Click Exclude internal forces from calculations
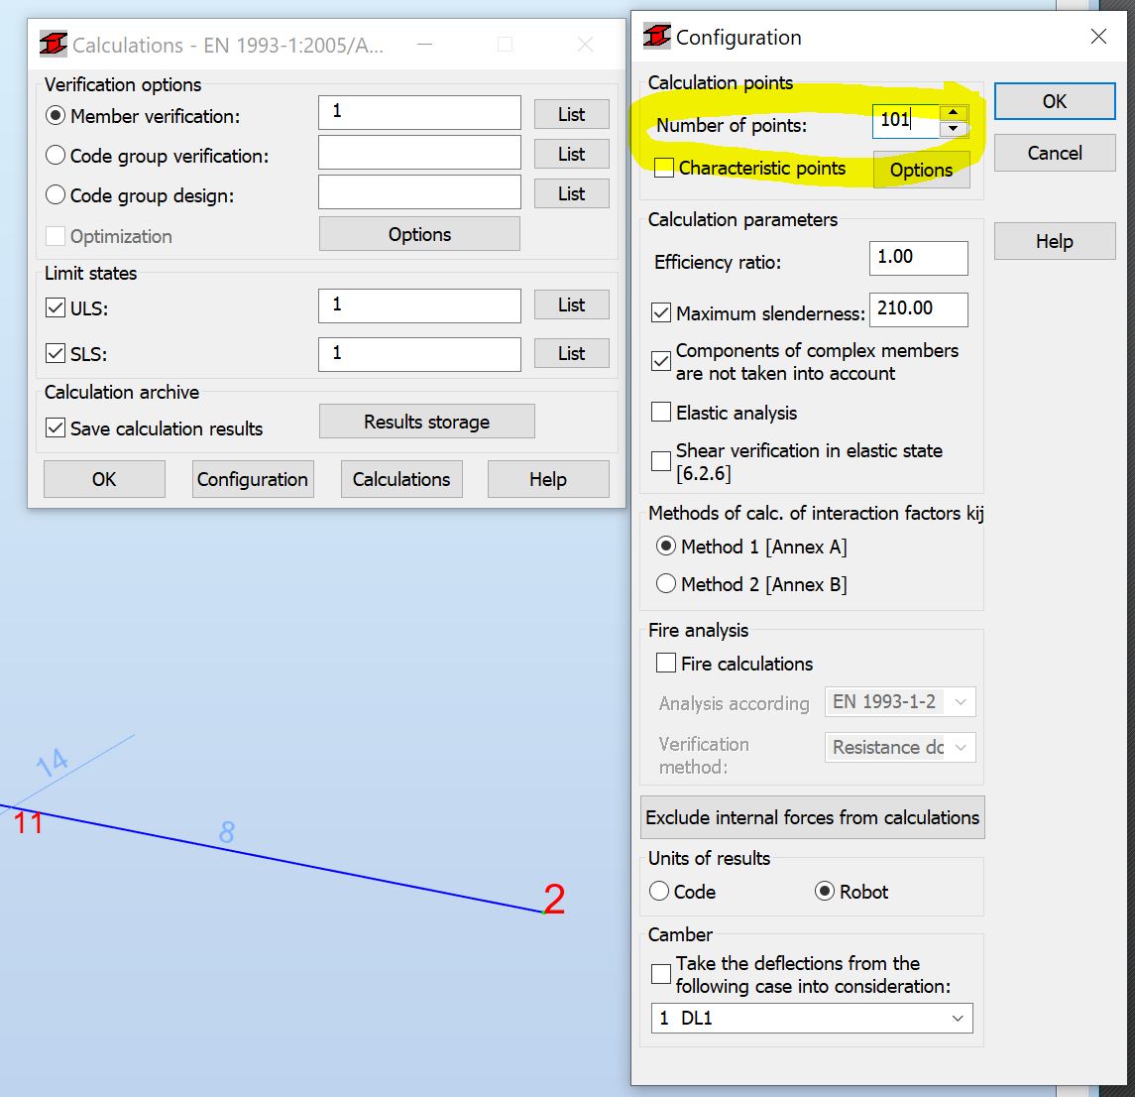 coord(812,817)
